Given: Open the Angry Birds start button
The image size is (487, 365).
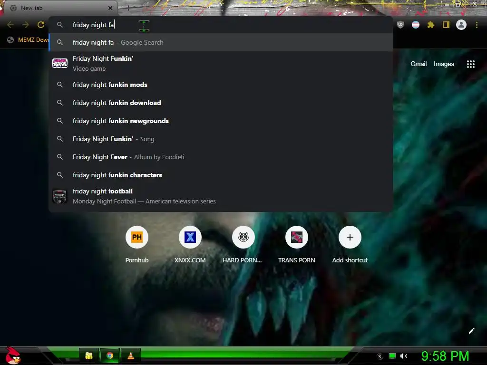Looking at the screenshot, I should 13,355.
